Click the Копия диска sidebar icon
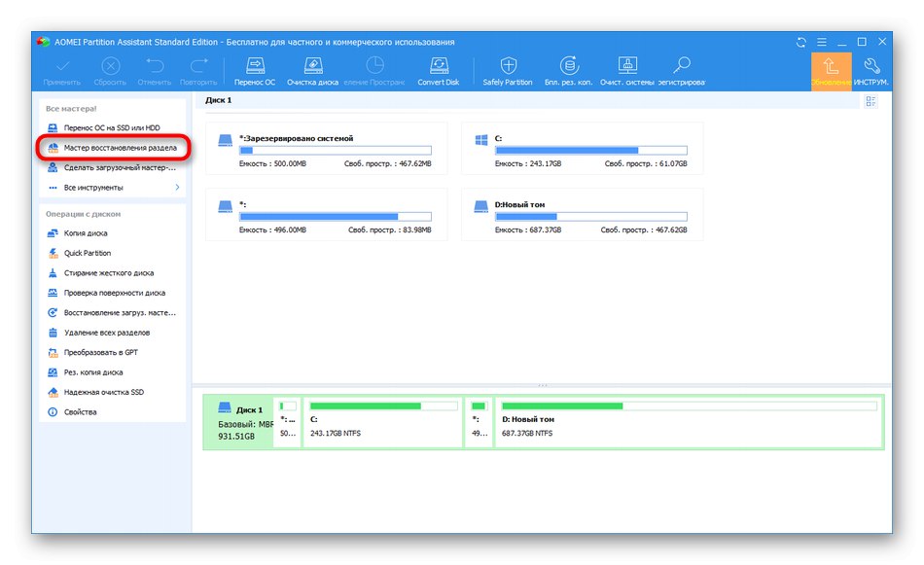Viewport: 924px width, 565px height. pyautogui.click(x=53, y=233)
